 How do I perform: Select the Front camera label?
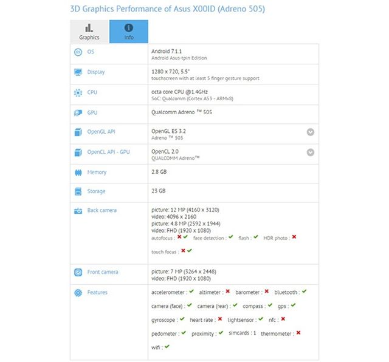click(103, 272)
